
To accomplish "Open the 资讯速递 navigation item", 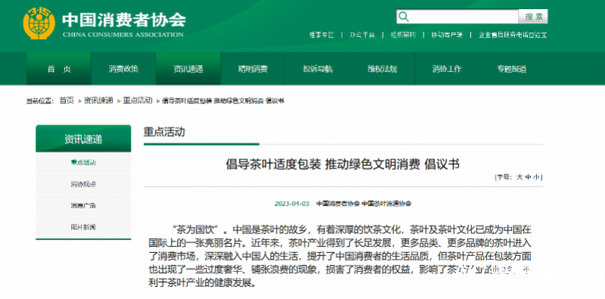I will 188,69.
